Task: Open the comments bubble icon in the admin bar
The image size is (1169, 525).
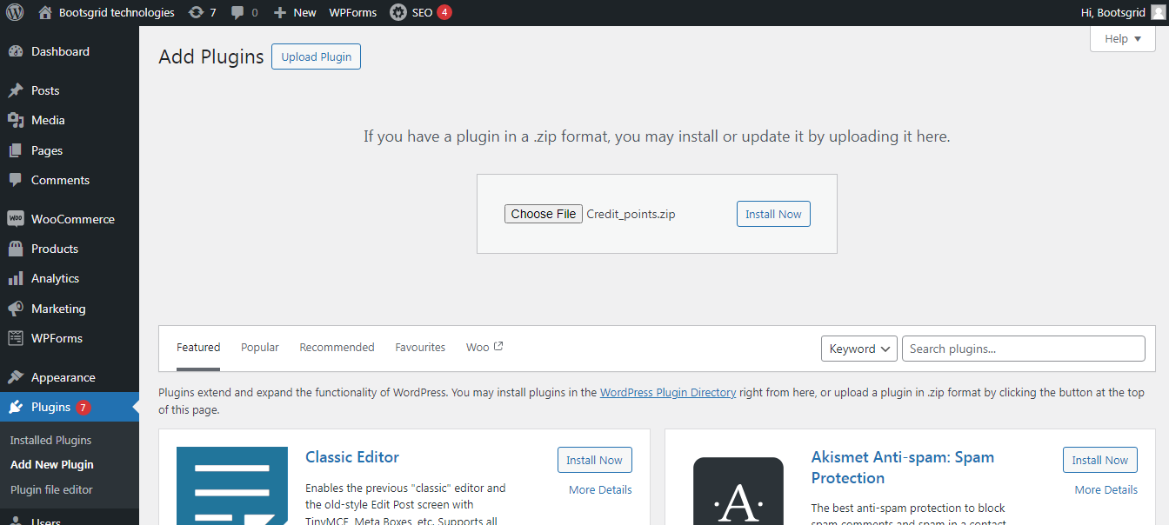Action: pos(237,12)
